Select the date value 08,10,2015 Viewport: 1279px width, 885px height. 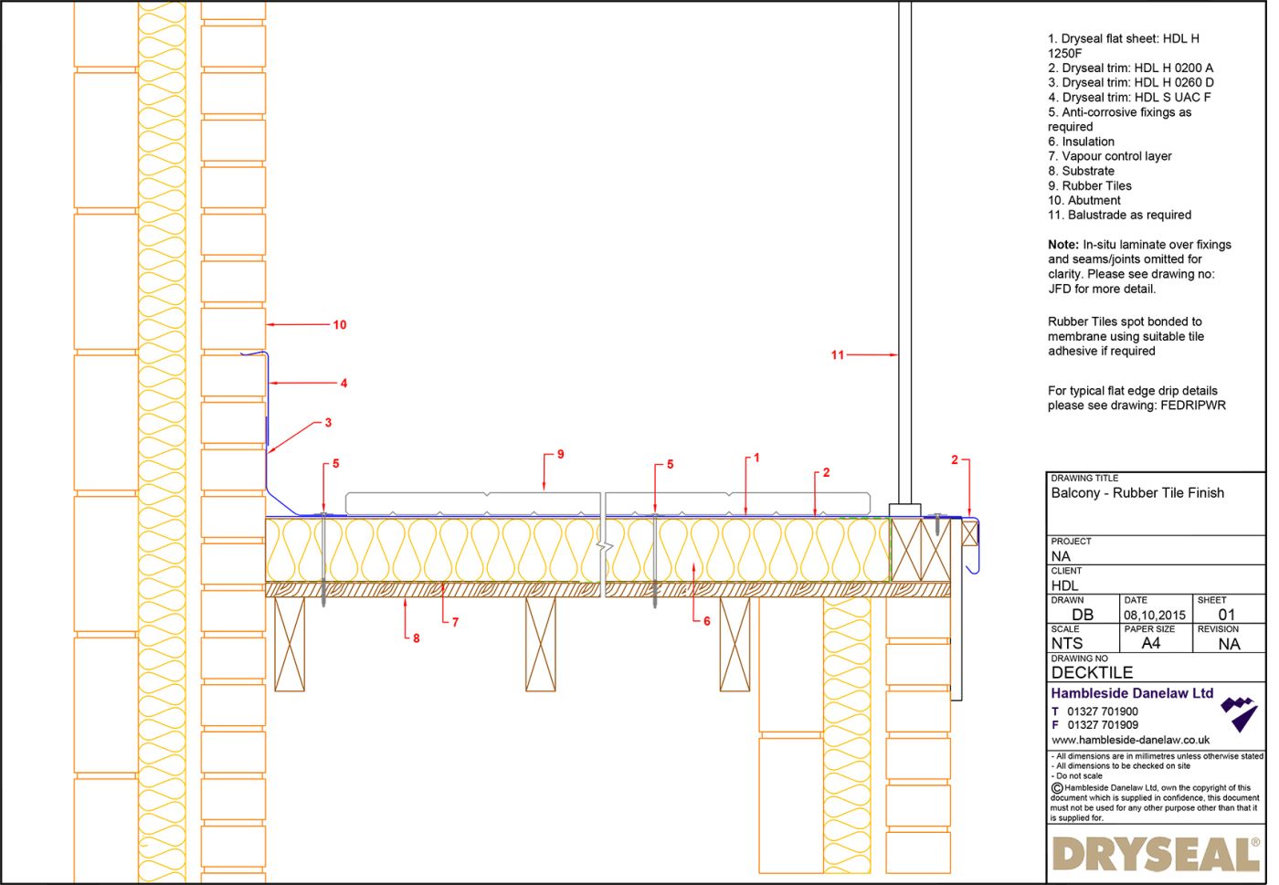pos(1154,616)
